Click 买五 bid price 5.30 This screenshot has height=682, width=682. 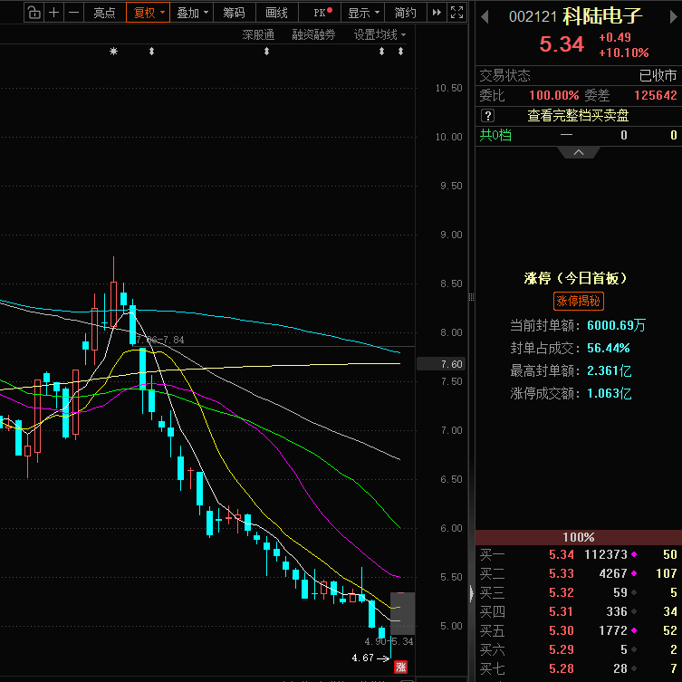561,630
